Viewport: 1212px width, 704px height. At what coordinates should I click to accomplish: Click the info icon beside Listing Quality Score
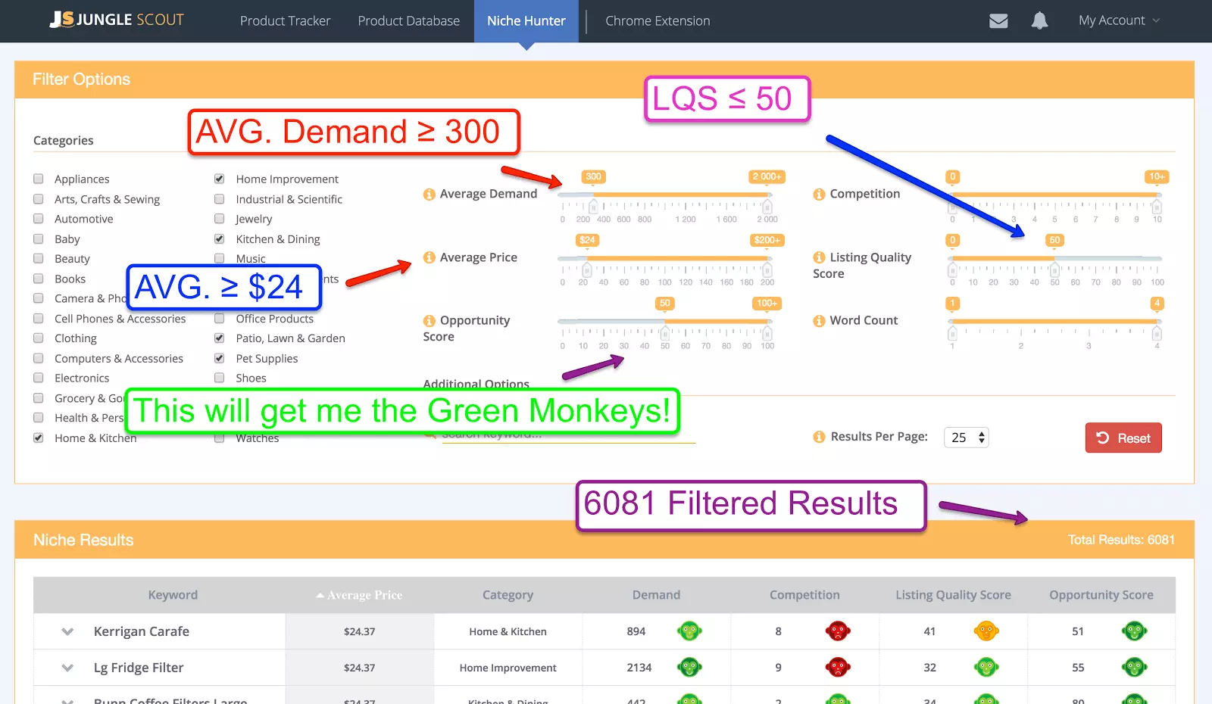(820, 257)
